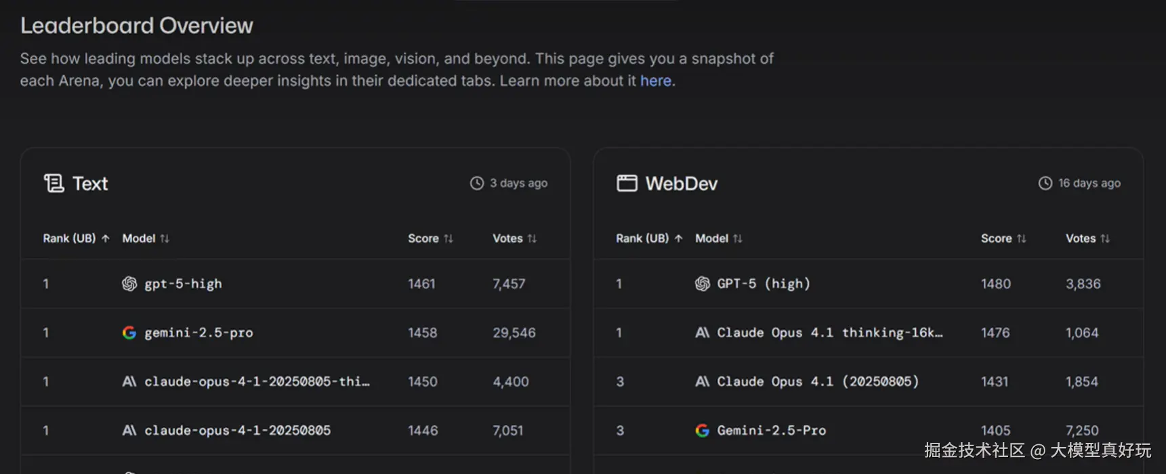The width and height of the screenshot is (1166, 474).
Task: Open the WebDev leaderboard heading
Action: click(x=681, y=184)
